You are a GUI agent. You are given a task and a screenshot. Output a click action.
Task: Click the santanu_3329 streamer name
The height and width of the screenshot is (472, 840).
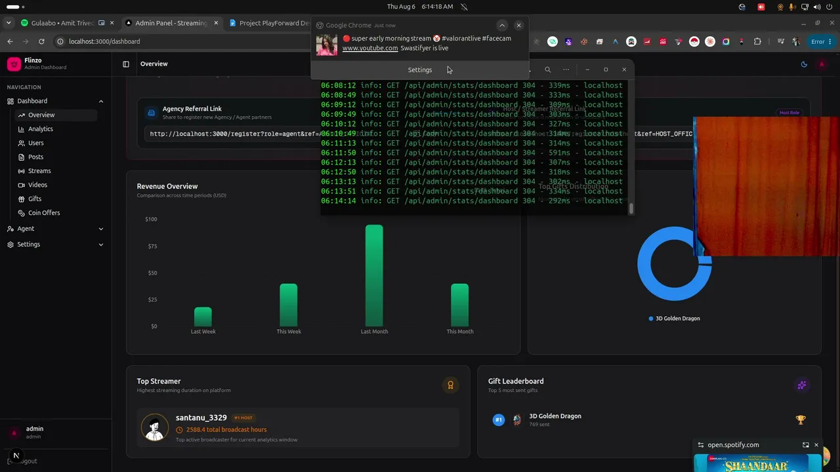point(201,418)
